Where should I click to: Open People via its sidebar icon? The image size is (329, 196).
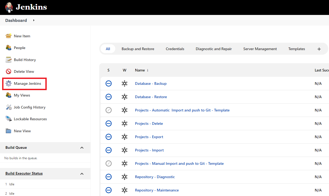[9, 48]
